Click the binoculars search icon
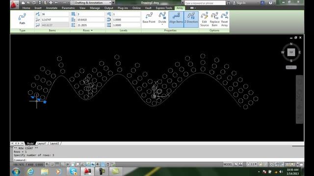The height and width of the screenshot is (176, 314). [229, 3]
